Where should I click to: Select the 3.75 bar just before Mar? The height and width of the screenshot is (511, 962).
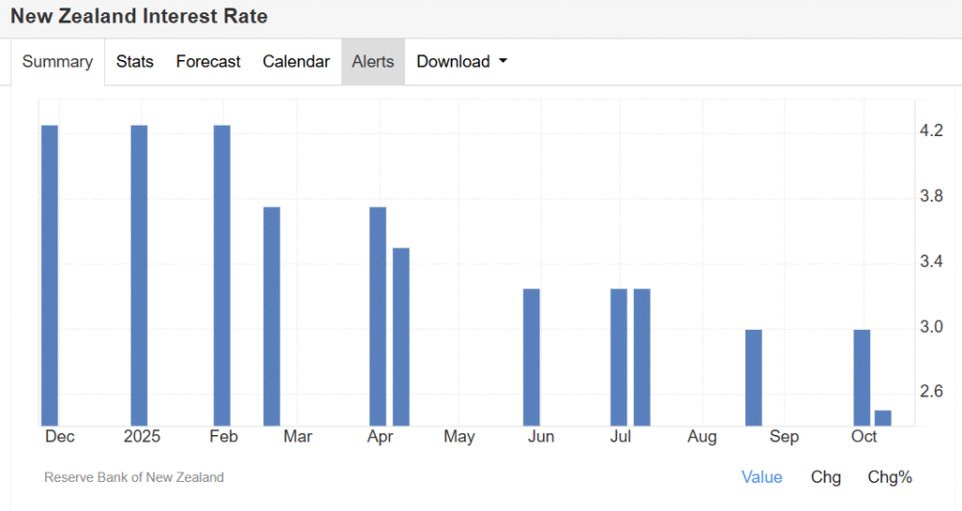click(272, 316)
